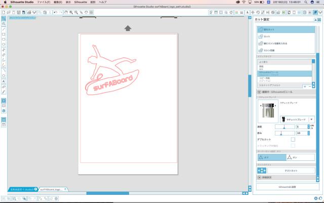Click the Fit to Window icon
This screenshot has height=203, width=324.
coord(91,12)
